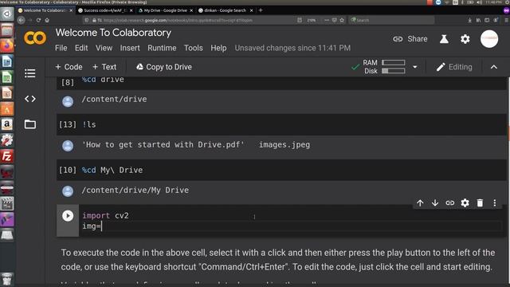510x287 pixels.
Task: Open the Editing mode selector
Action: (x=454, y=67)
